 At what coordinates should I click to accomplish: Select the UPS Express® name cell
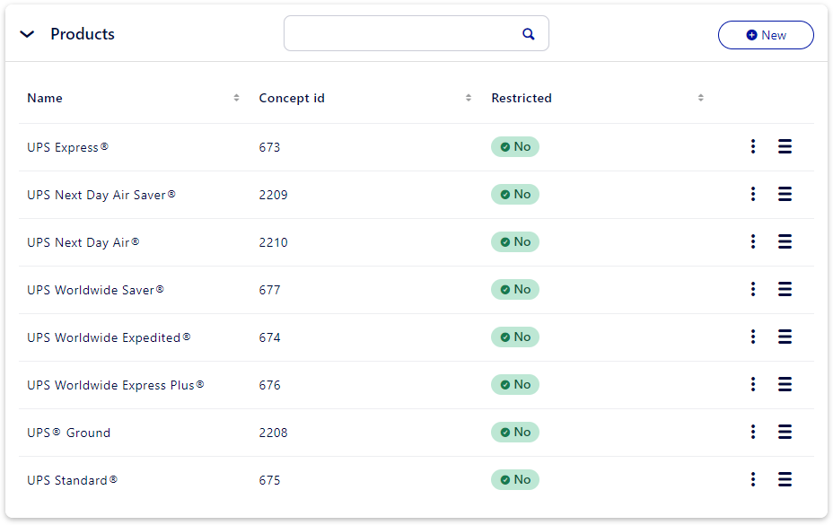[x=67, y=147]
